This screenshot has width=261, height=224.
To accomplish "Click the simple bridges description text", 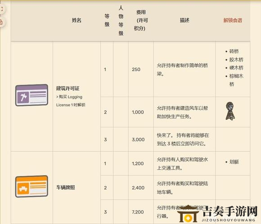I will pos(182,70).
